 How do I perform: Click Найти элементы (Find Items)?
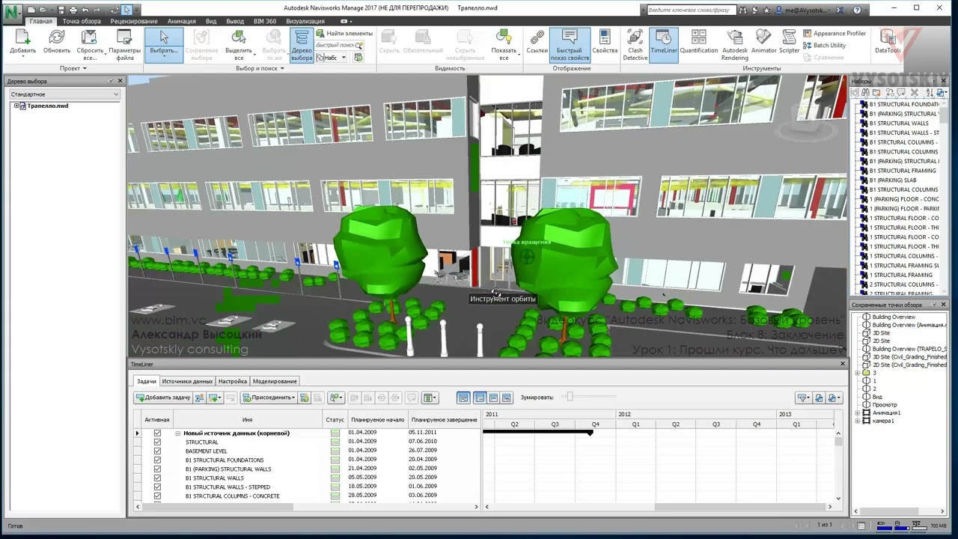tap(344, 34)
